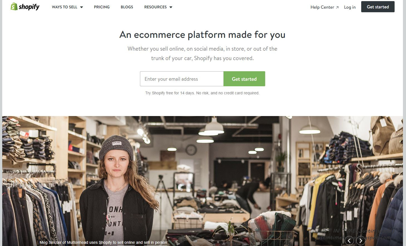Click the Muttonhead store hero image
This screenshot has height=246, width=406.
click(203, 181)
